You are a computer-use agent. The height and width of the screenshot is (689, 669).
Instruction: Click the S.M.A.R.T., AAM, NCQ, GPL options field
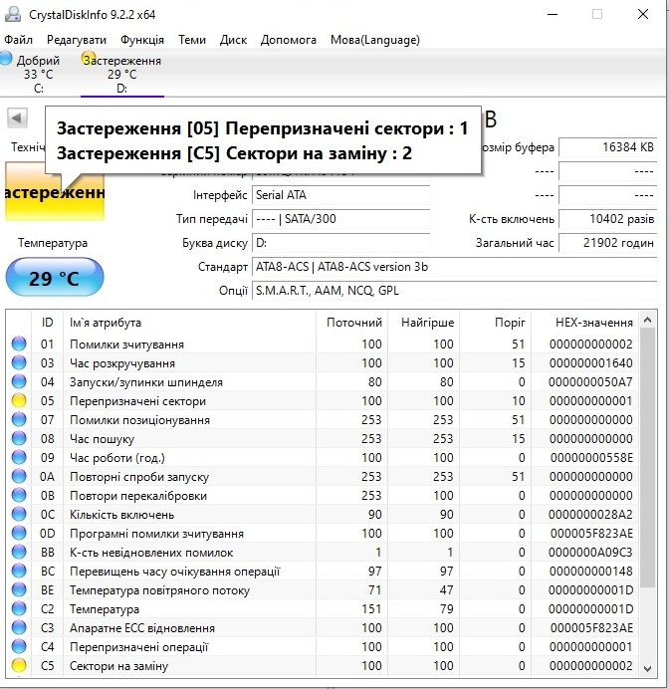tap(455, 291)
